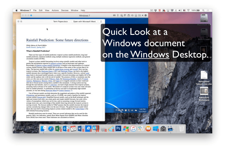This screenshot has width=225, height=150.
Task: Click the Windows flag logo in the Dock
Action: tap(126, 128)
